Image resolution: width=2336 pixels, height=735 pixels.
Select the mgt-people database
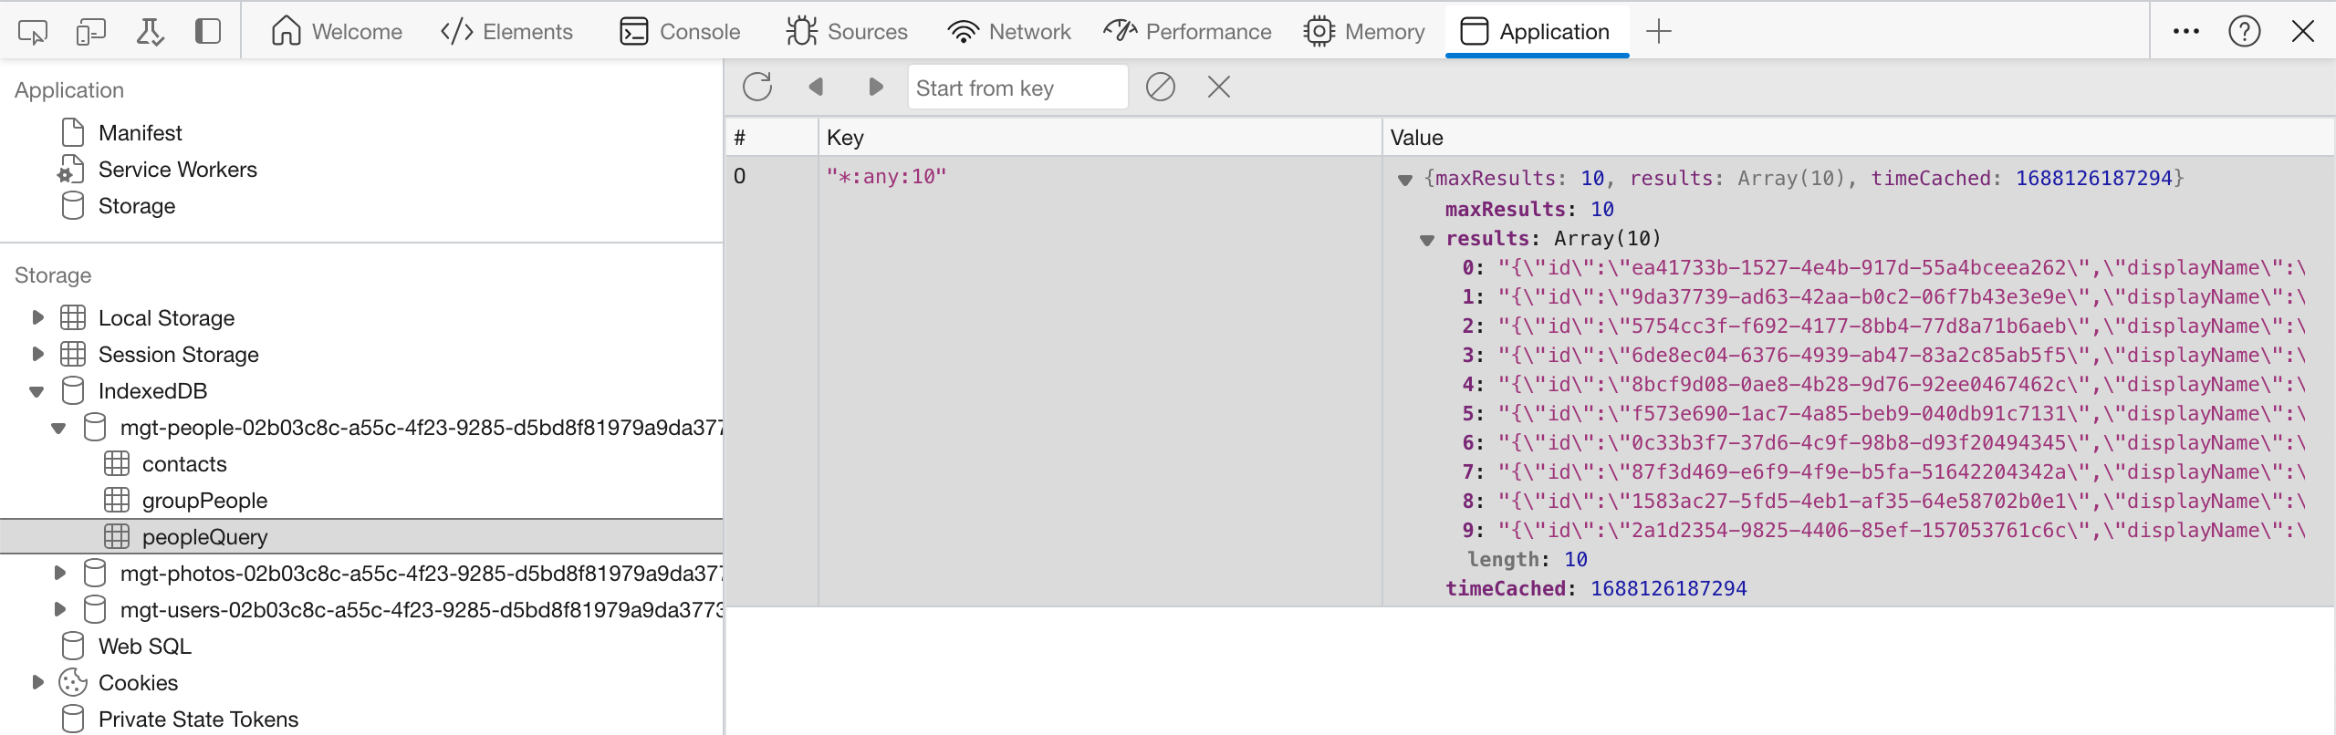(x=421, y=428)
